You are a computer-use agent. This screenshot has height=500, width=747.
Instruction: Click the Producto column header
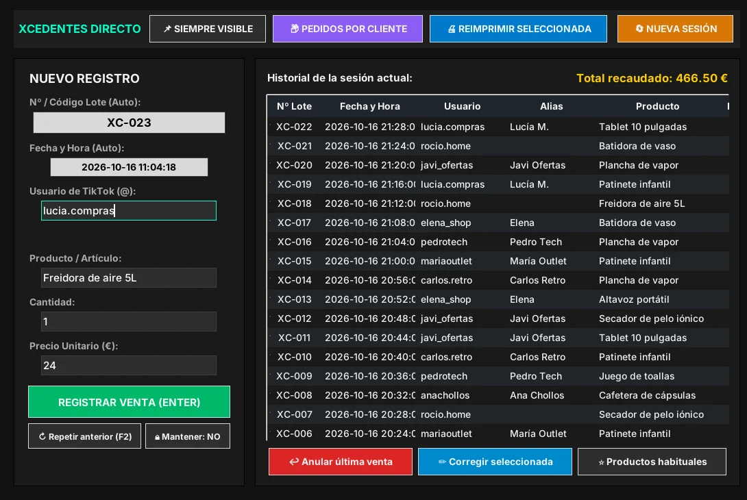[x=657, y=106]
